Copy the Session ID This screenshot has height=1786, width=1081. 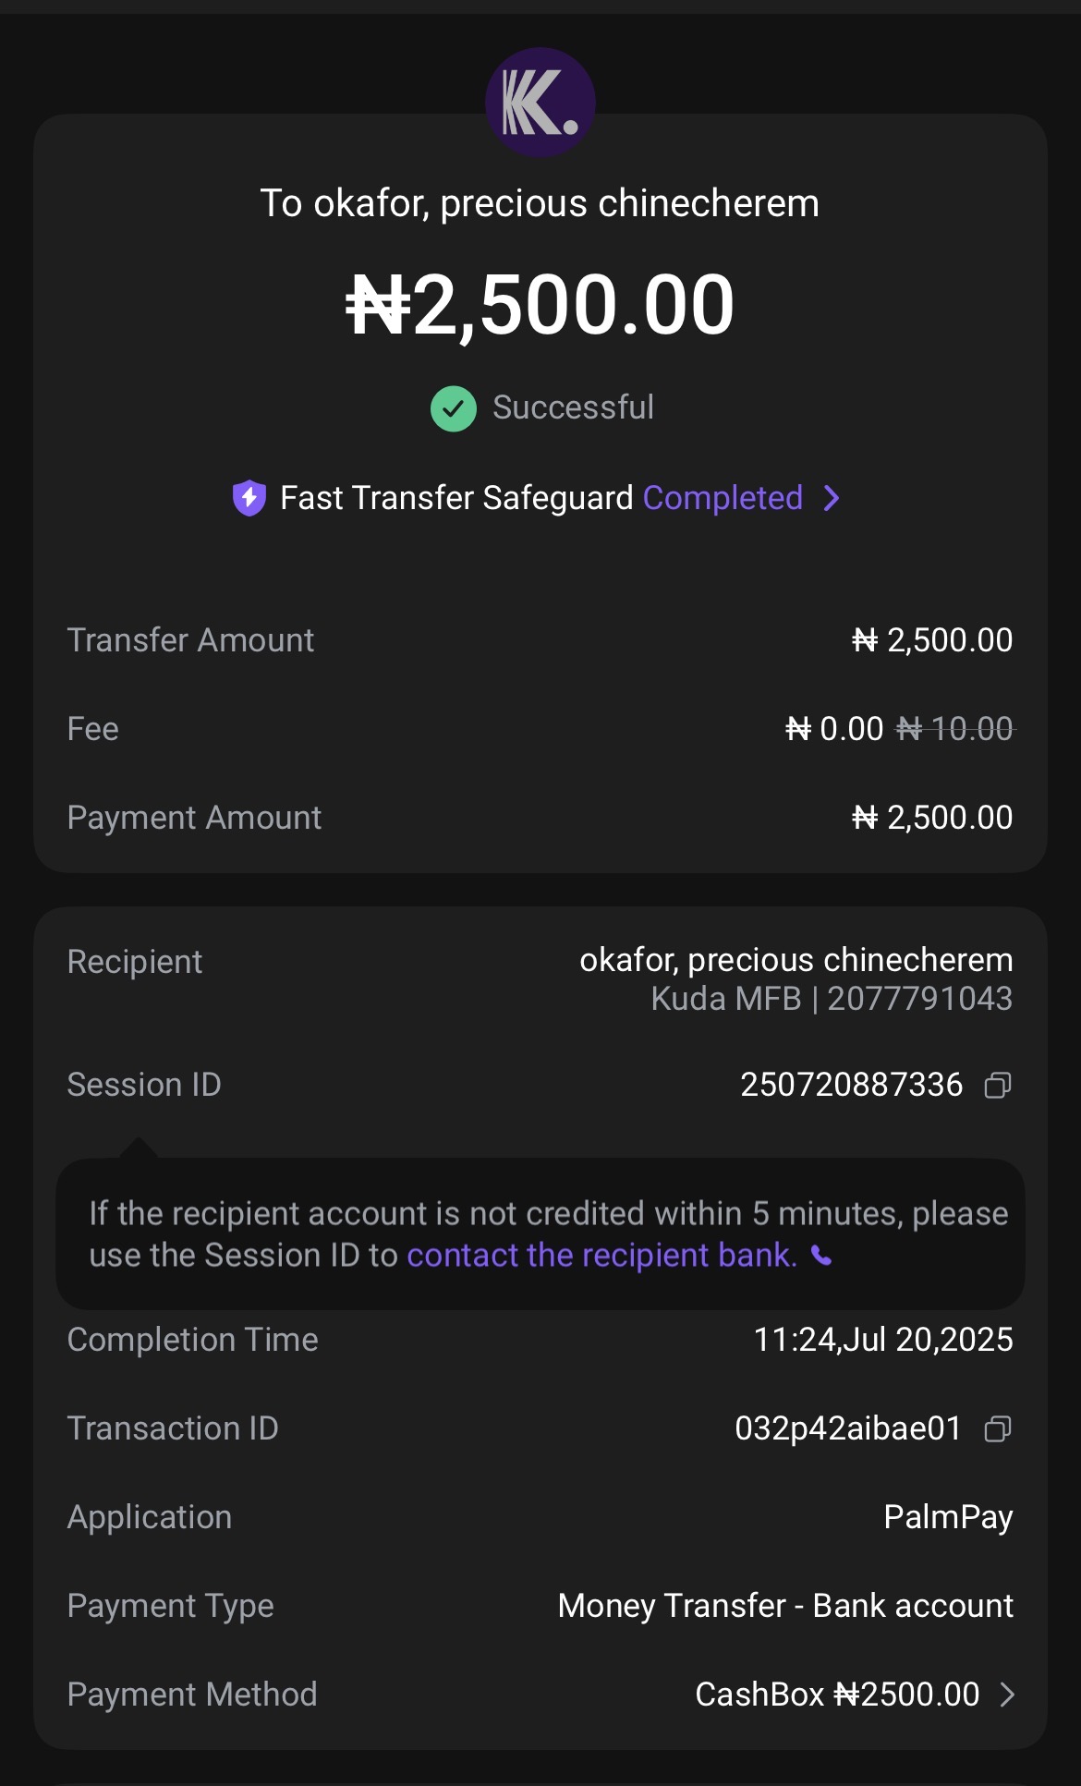click(998, 1085)
